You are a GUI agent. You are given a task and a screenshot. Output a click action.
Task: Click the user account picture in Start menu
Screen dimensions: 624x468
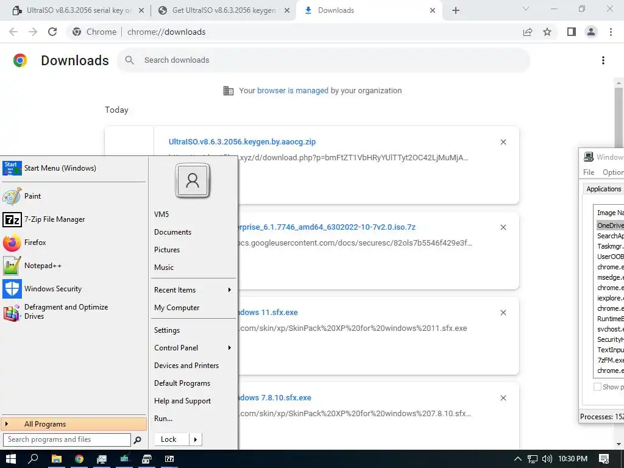pyautogui.click(x=193, y=180)
